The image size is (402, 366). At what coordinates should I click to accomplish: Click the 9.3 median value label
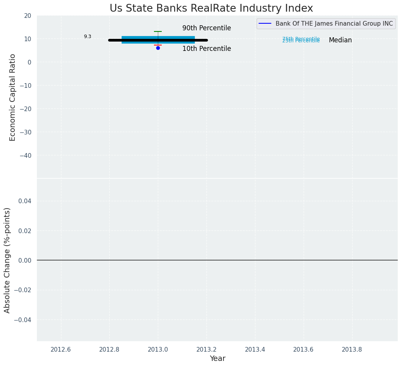87,37
